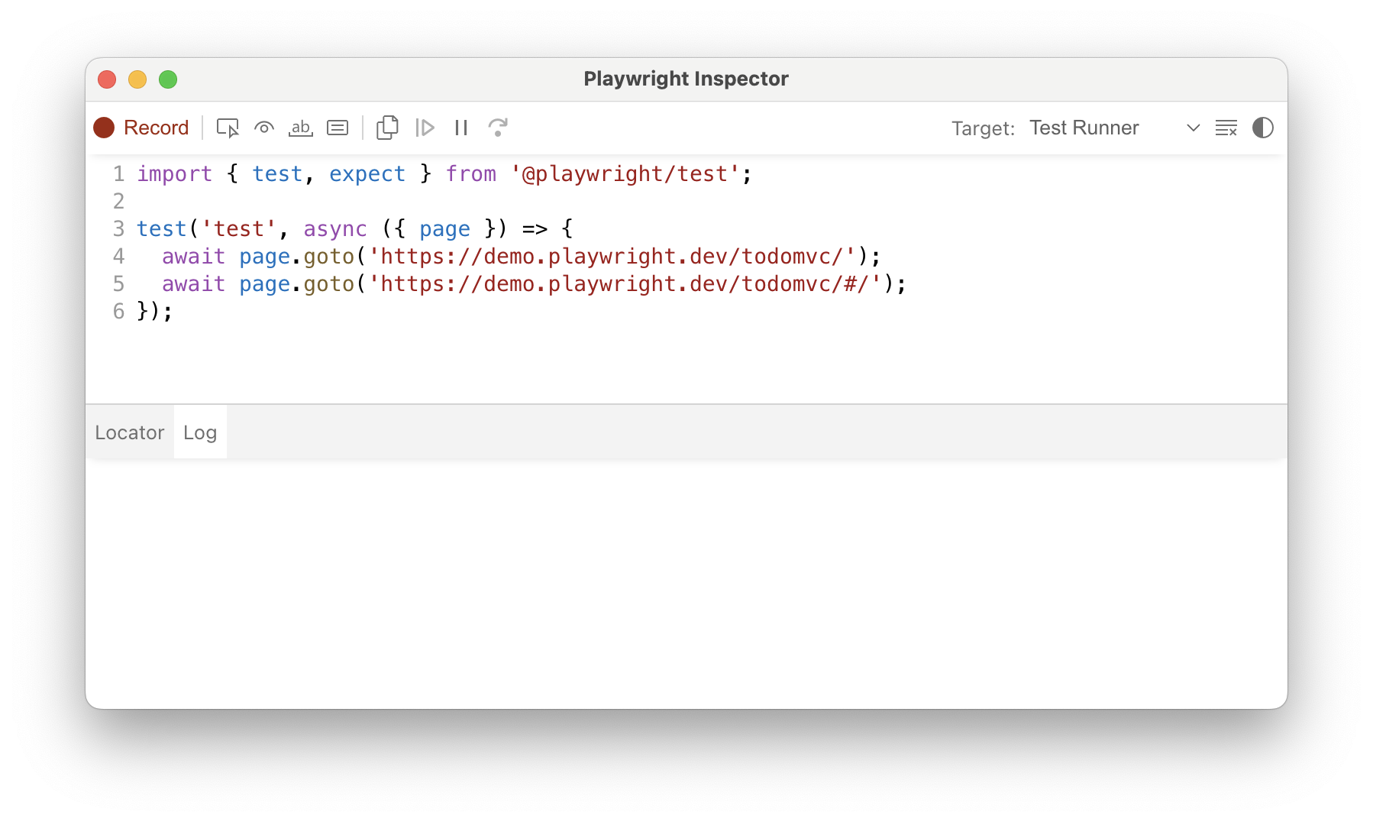Click the Record button label
This screenshot has height=822, width=1373.
click(156, 128)
